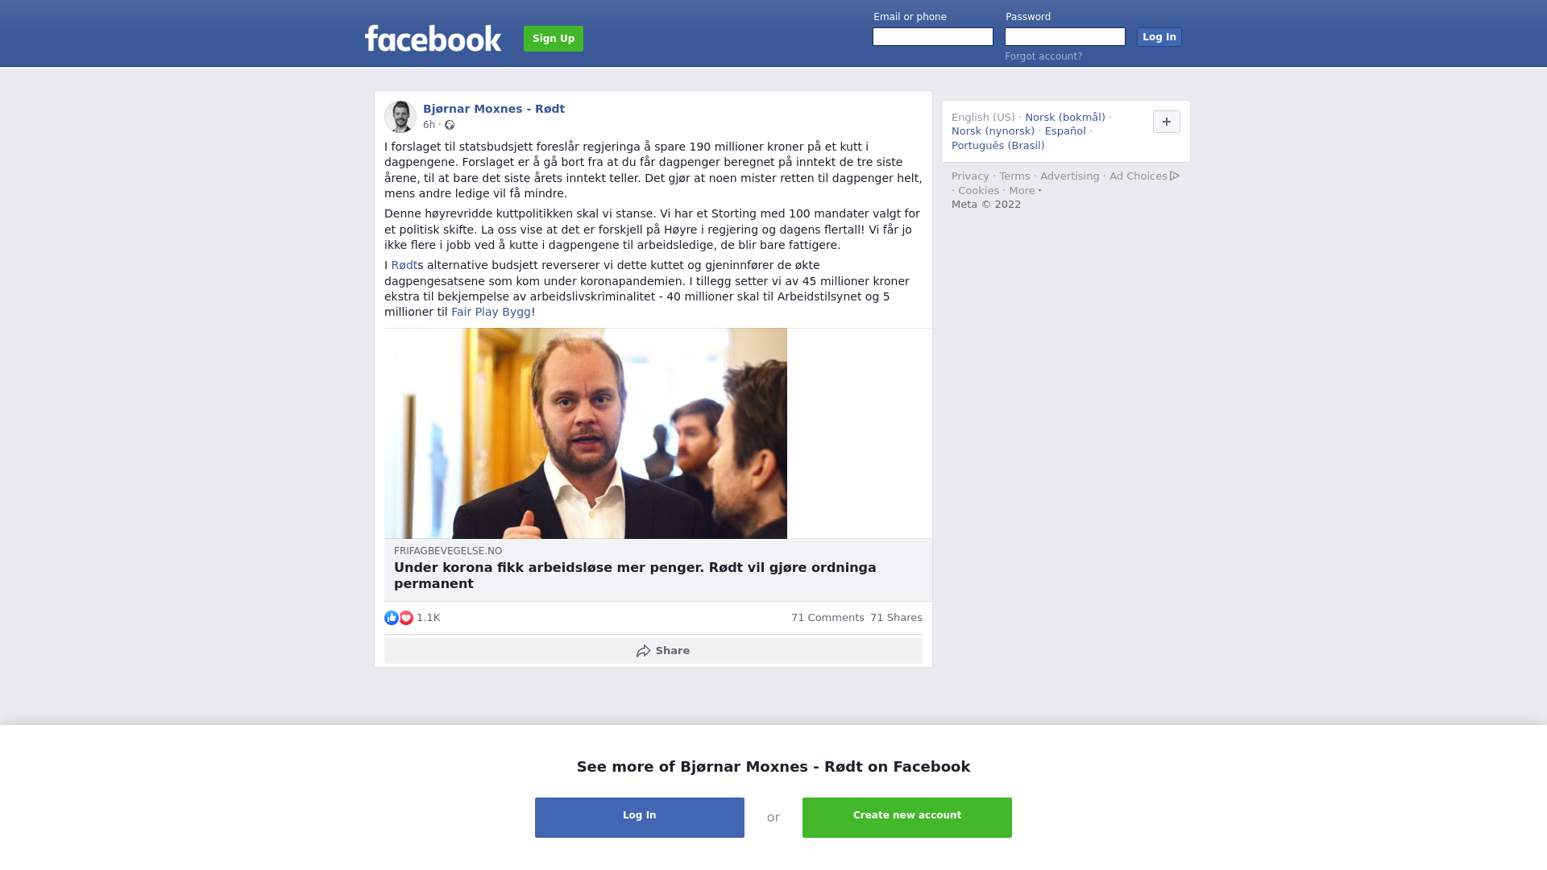
Task: Expand the More footer dropdown
Action: pyautogui.click(x=1026, y=191)
